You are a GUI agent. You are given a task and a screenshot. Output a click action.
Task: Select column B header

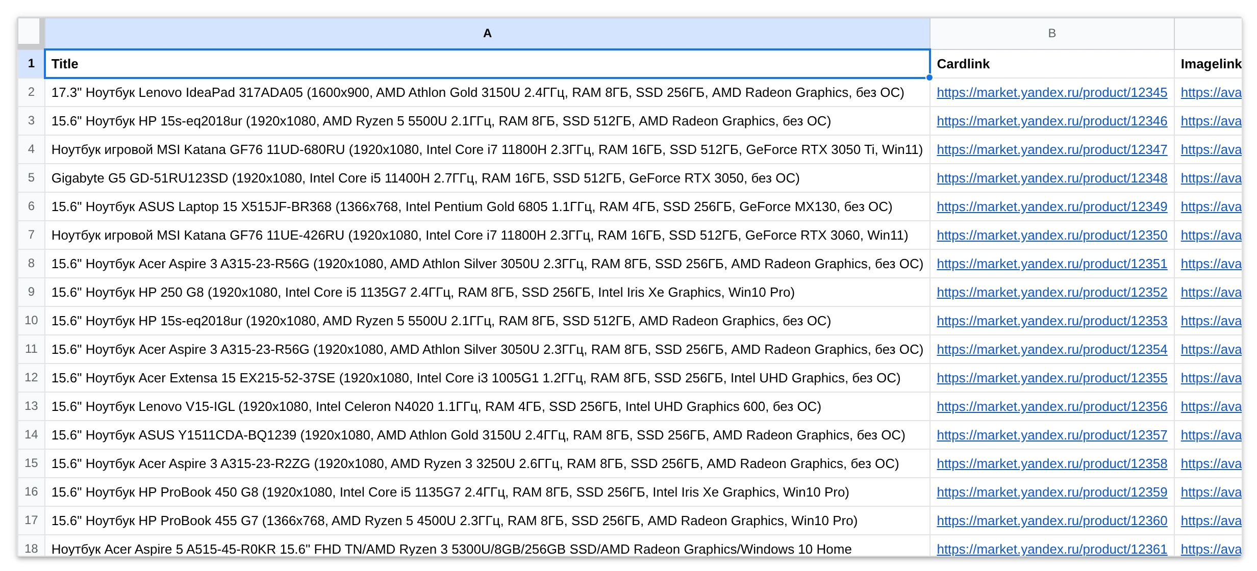[1052, 33]
